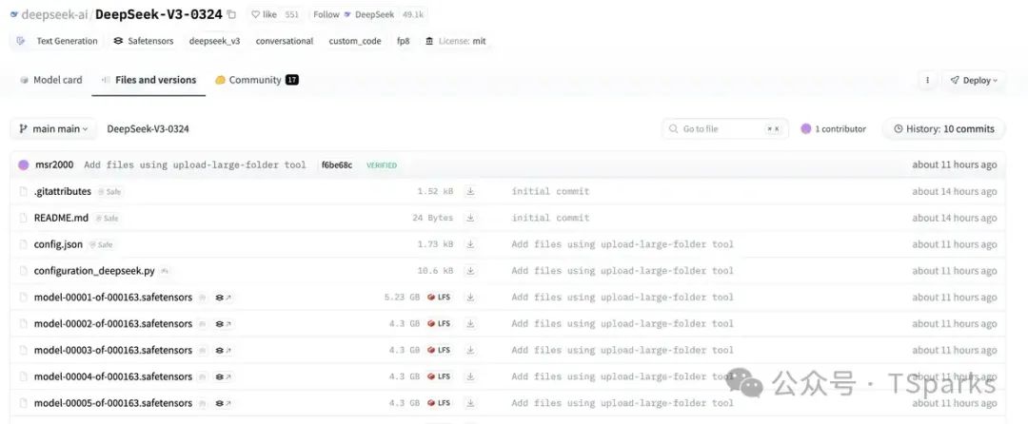Open the main branch selector dropdown
1028x424 pixels.
click(x=53, y=129)
